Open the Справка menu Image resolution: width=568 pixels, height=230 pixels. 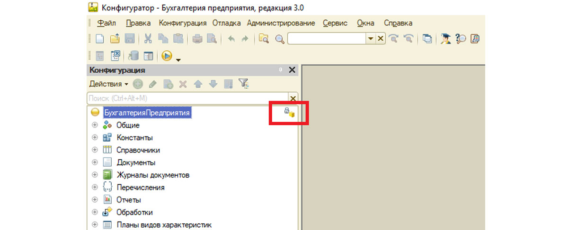398,23
